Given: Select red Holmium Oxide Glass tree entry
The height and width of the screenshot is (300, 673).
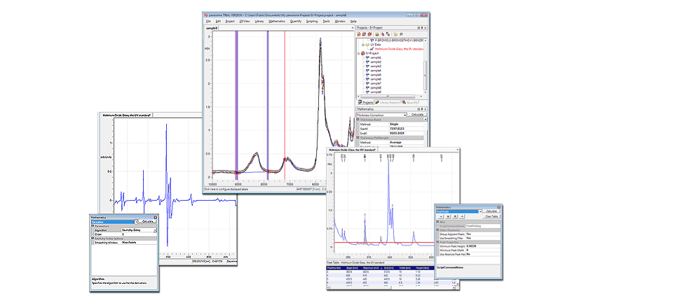Looking at the screenshot, I should 399,49.
